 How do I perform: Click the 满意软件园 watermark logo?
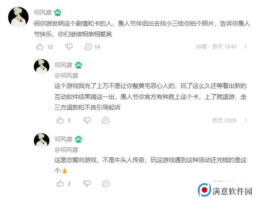(x=225, y=190)
